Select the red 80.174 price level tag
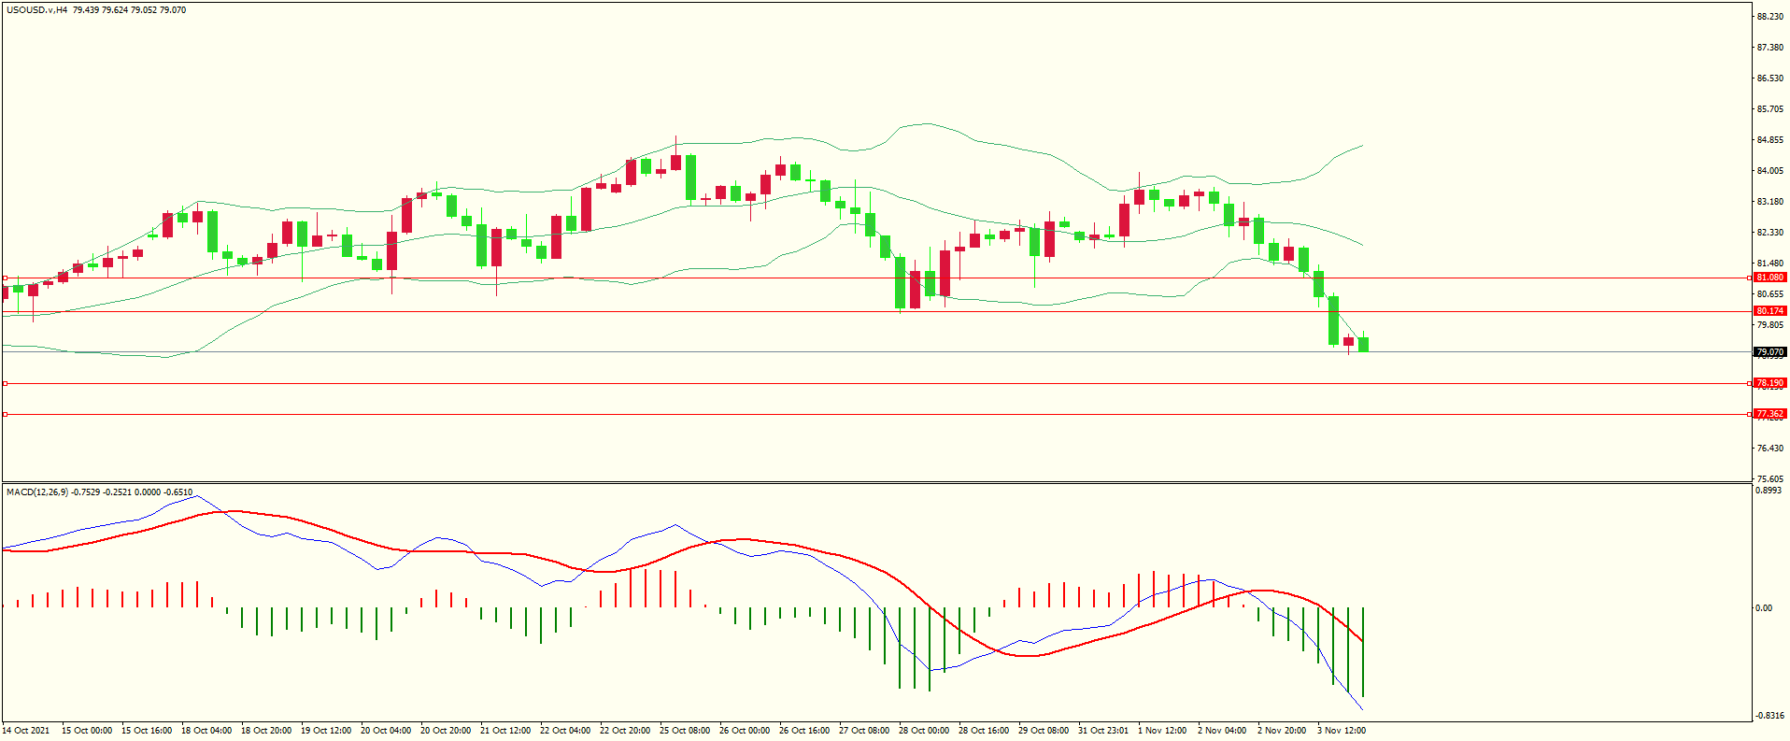This screenshot has width=1790, height=741. coord(1770,311)
